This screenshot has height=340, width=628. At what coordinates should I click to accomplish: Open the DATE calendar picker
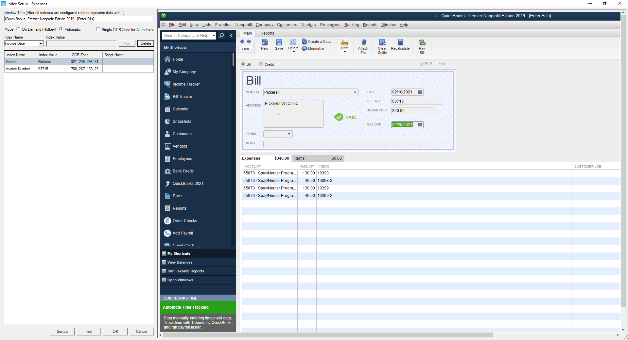coord(420,92)
